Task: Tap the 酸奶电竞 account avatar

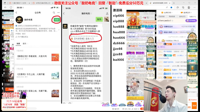Action: pos(19,20)
